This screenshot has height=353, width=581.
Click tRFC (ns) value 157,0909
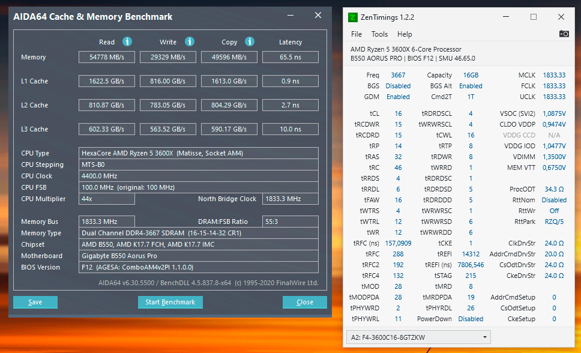coord(398,243)
